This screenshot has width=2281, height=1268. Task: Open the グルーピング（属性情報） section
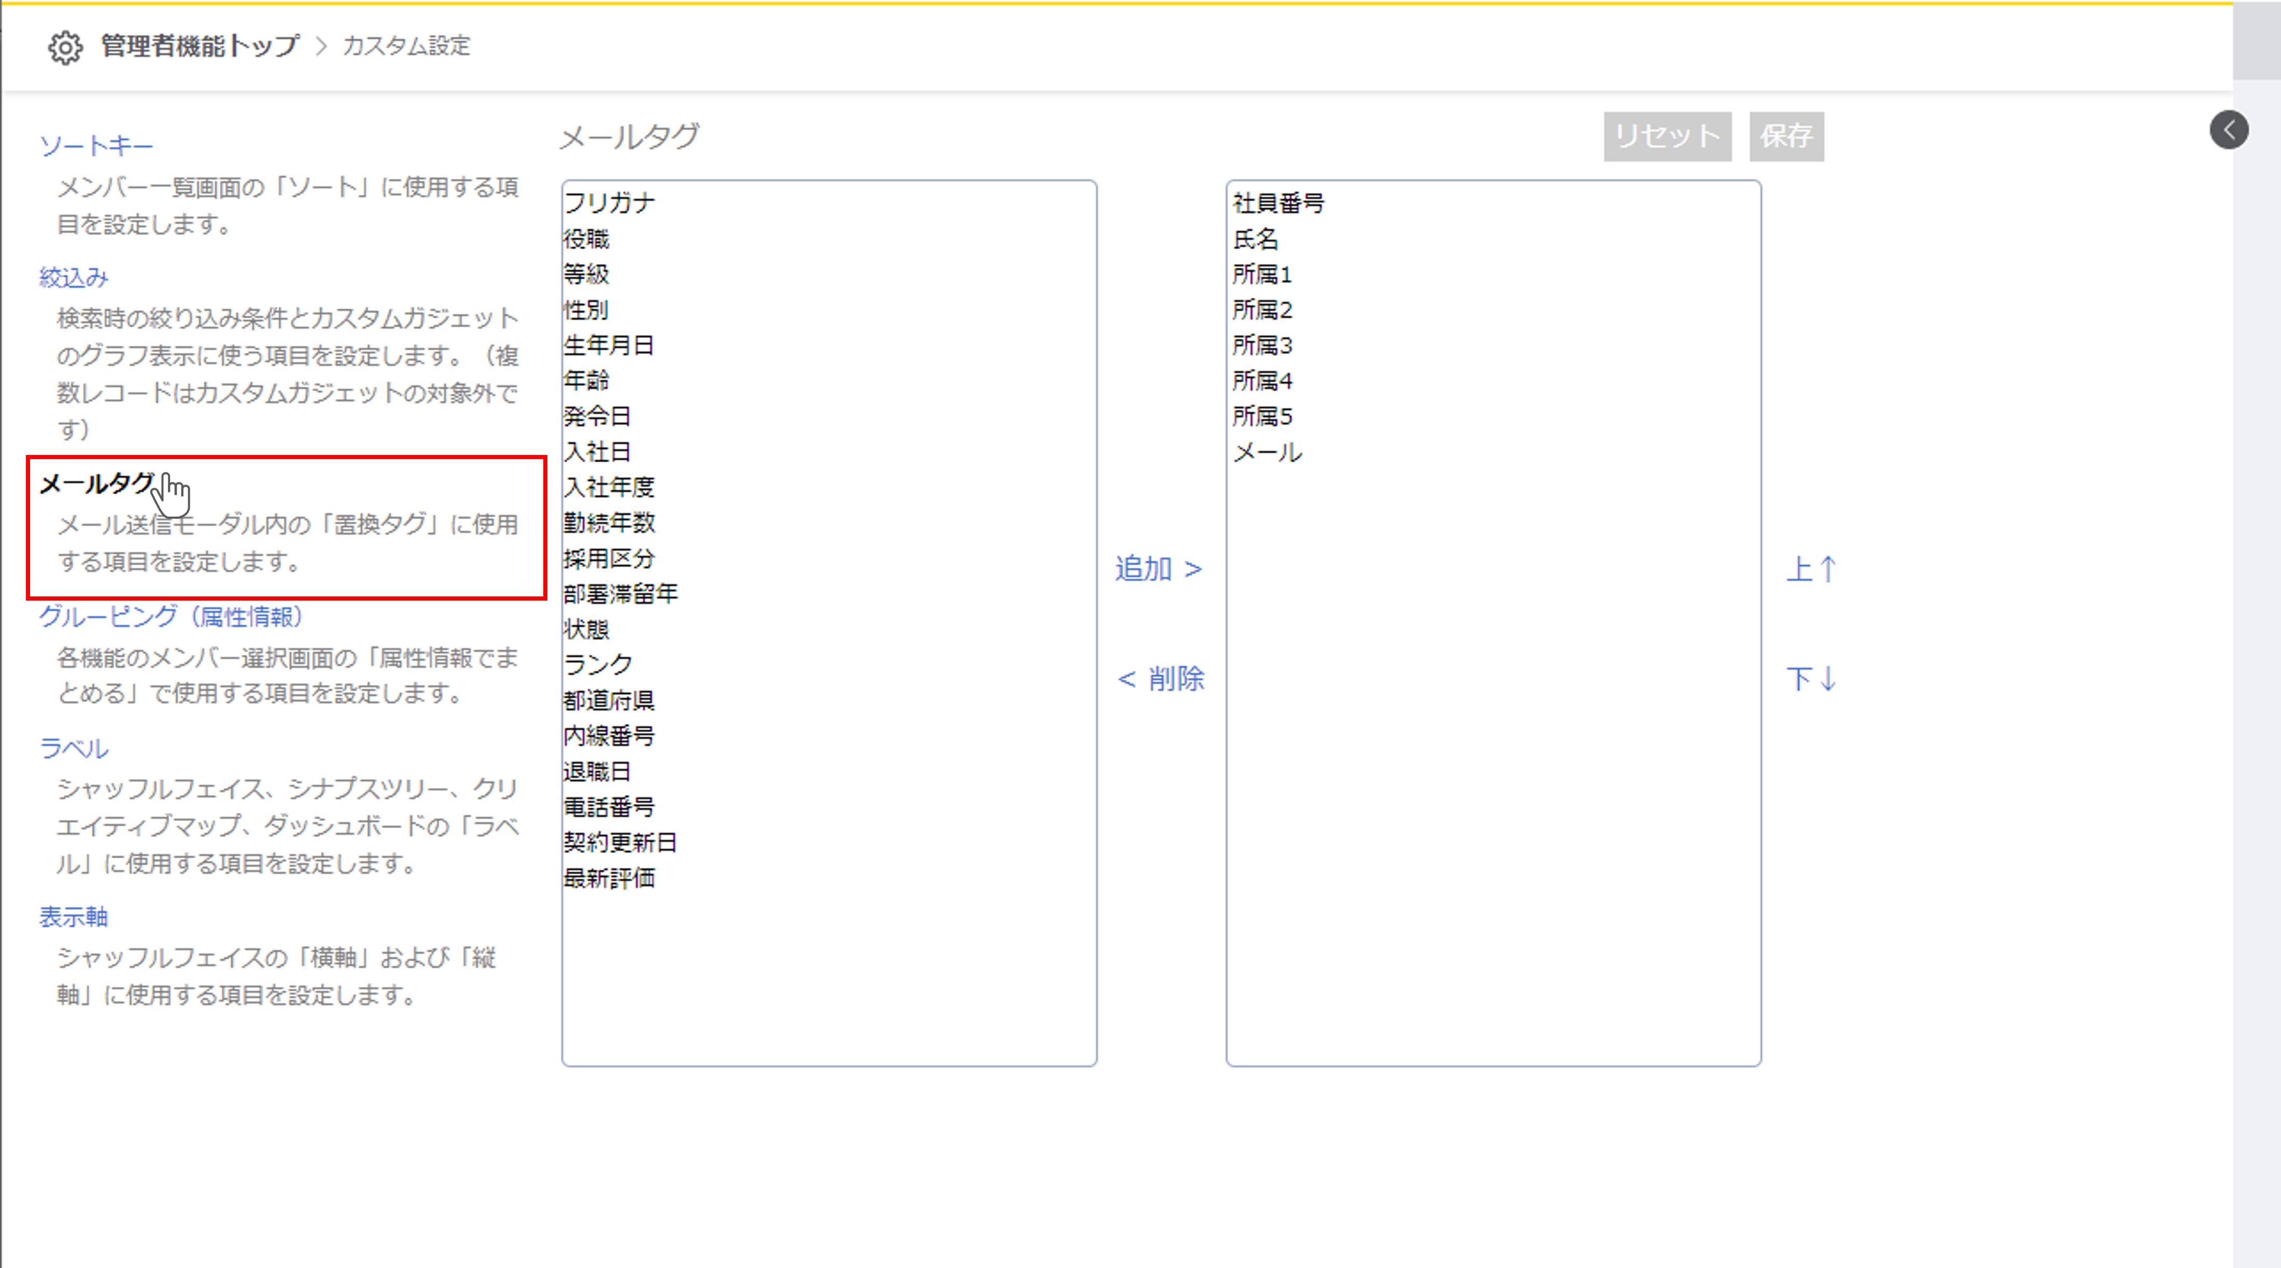(171, 617)
